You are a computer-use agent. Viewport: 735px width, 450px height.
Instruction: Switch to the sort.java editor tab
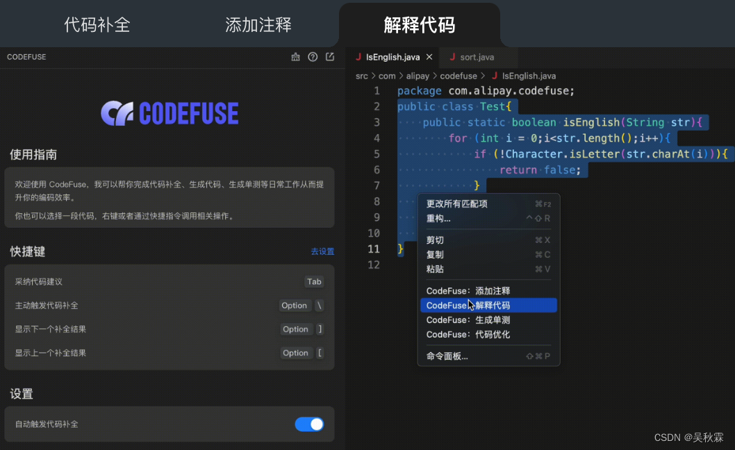tap(477, 57)
